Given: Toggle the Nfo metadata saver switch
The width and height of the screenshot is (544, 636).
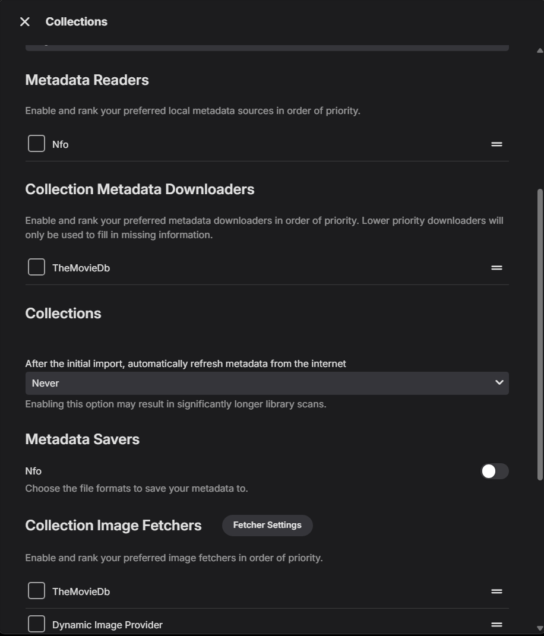Looking at the screenshot, I should click(x=495, y=472).
